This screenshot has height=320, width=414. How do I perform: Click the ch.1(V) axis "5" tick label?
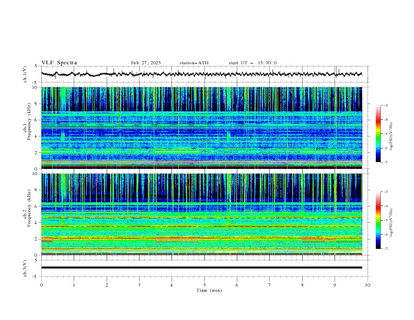pos(36,66)
